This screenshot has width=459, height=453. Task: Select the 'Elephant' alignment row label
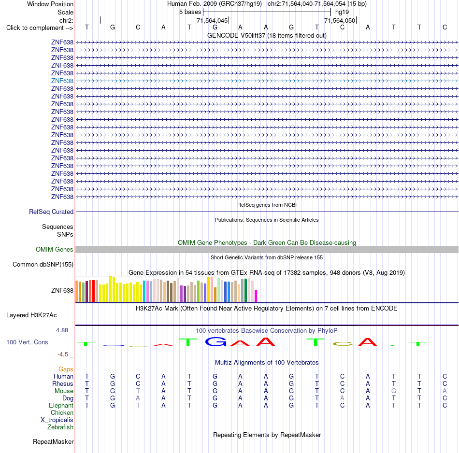[x=61, y=405]
